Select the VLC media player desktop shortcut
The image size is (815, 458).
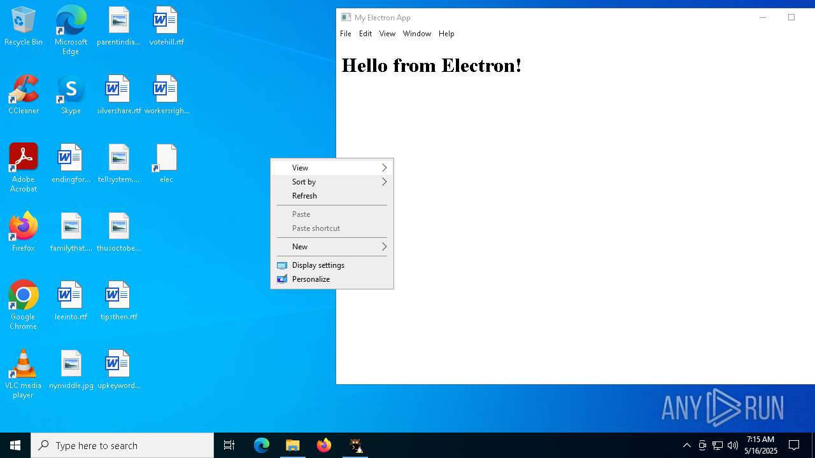click(x=24, y=374)
